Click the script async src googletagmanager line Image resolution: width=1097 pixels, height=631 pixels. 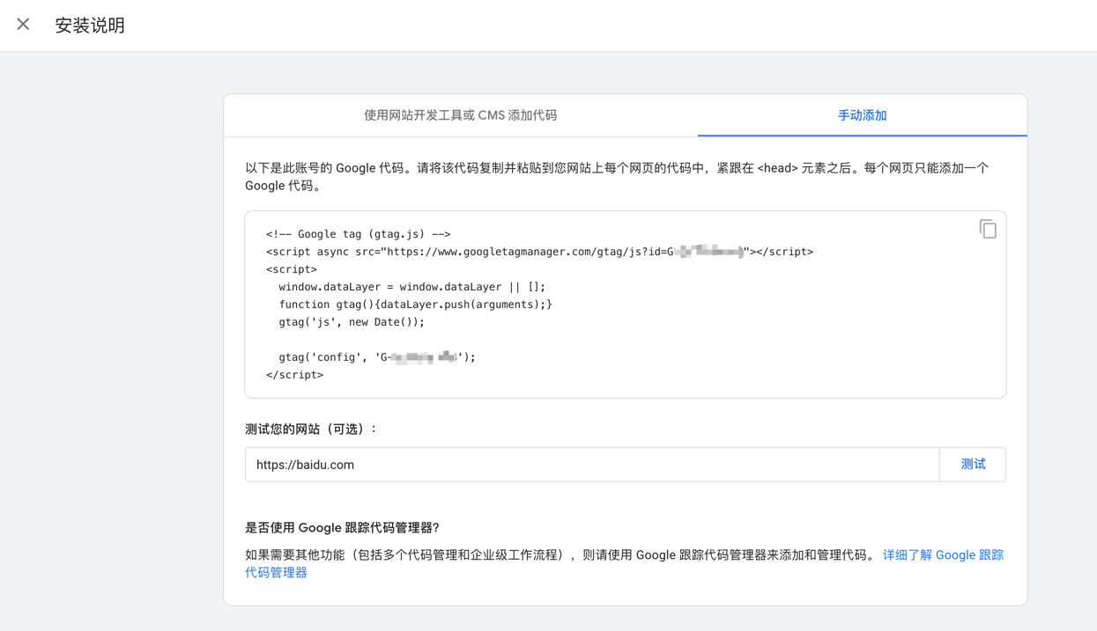[539, 252]
